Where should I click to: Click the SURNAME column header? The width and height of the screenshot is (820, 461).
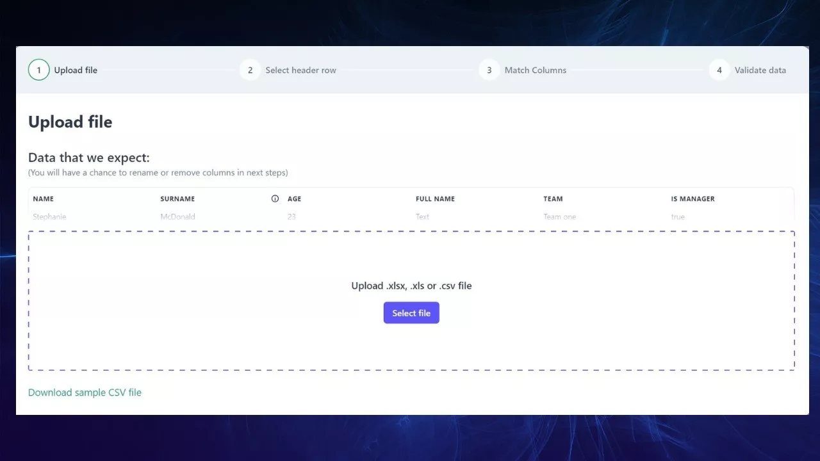(177, 199)
